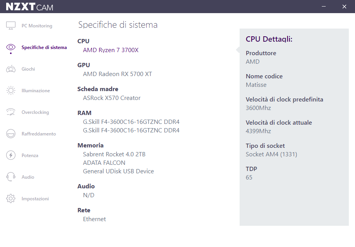Click the Illuminazione sun icon

pos(11,91)
